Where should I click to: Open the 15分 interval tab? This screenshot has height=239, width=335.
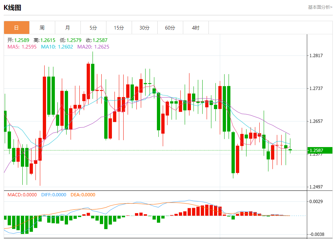coord(119,28)
